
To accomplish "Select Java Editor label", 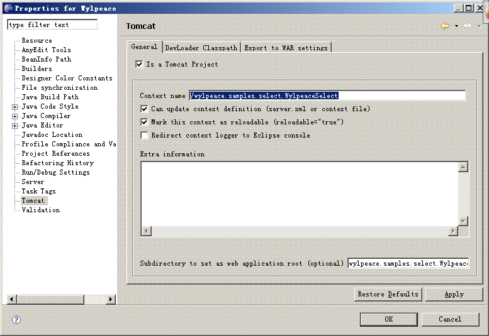I will (42, 126).
